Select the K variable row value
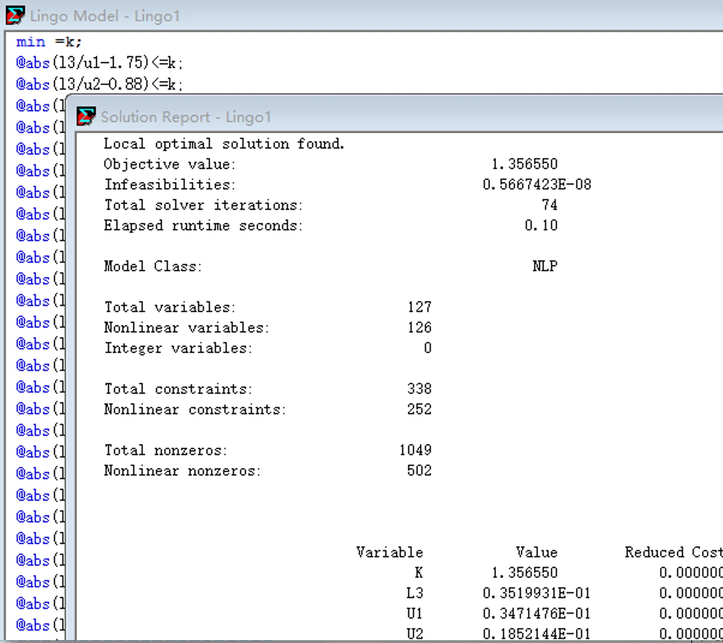The height and width of the screenshot is (643, 723). 524,573
